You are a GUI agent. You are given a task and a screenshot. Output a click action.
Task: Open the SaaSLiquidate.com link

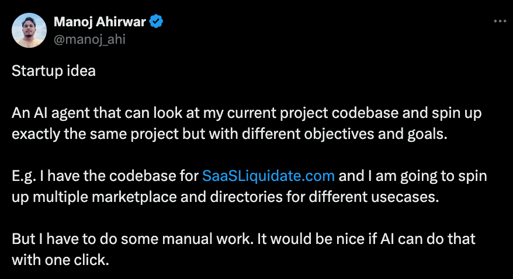tap(268, 176)
